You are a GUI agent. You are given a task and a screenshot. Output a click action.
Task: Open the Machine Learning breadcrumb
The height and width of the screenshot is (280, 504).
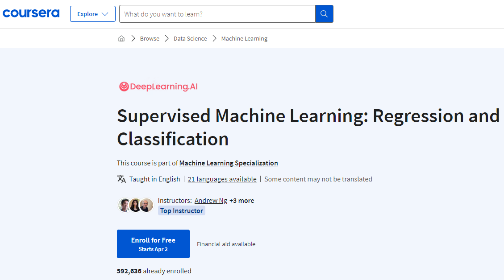tap(244, 38)
